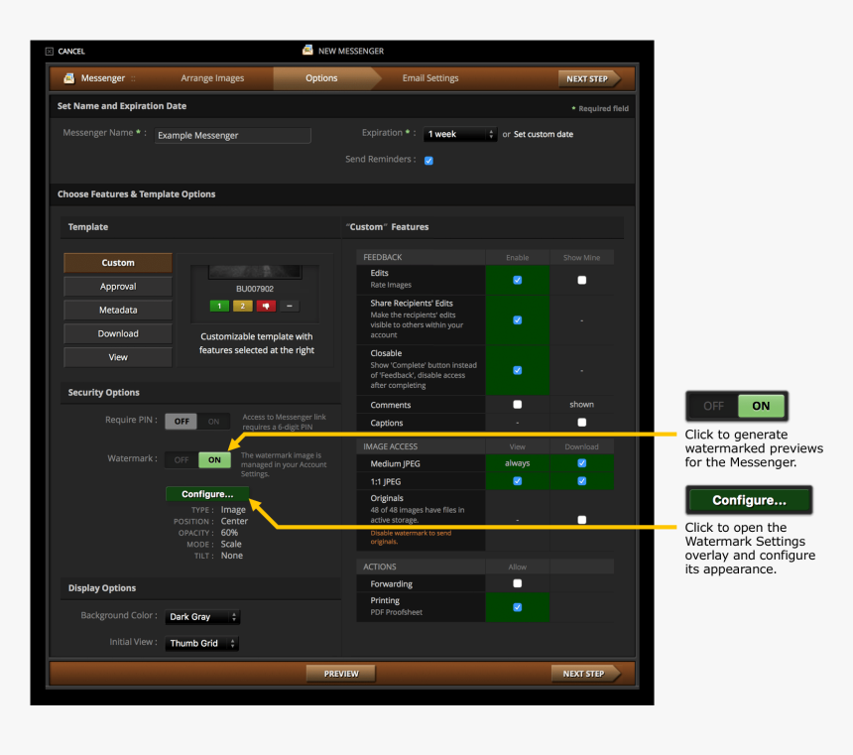Viewport: 853px width, 755px height.
Task: Click 'Disable watermark to send originals' text
Action: point(411,538)
